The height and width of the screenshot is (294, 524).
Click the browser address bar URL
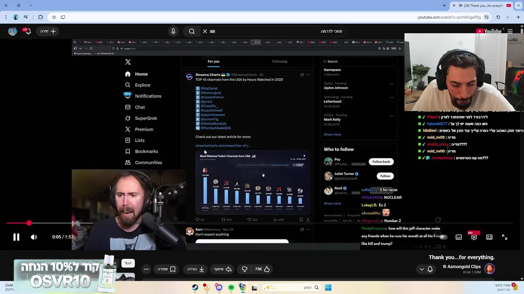(449, 17)
